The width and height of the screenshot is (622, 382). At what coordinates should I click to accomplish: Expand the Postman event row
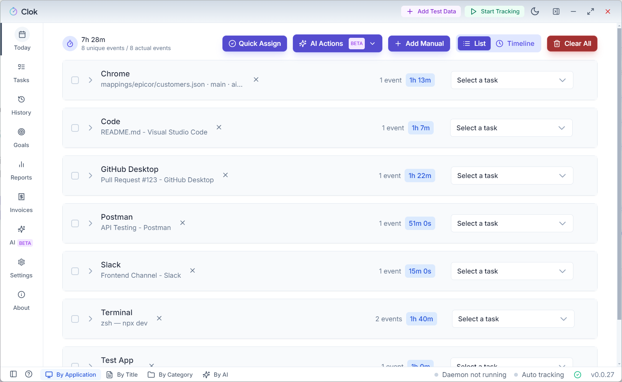(91, 223)
